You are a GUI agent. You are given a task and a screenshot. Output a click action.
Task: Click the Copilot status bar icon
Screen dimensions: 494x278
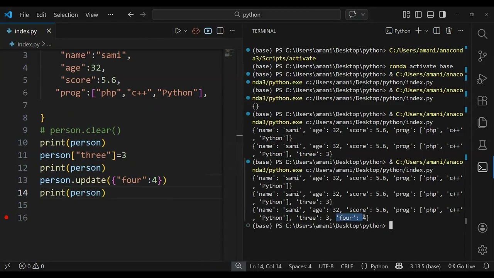pos(399,266)
